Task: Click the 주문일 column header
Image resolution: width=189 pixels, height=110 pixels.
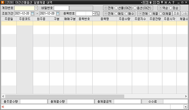Action: pos(9,19)
